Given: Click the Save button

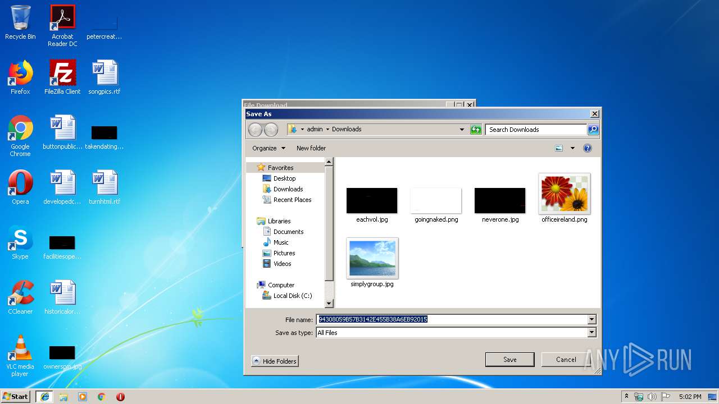Looking at the screenshot, I should (x=510, y=360).
